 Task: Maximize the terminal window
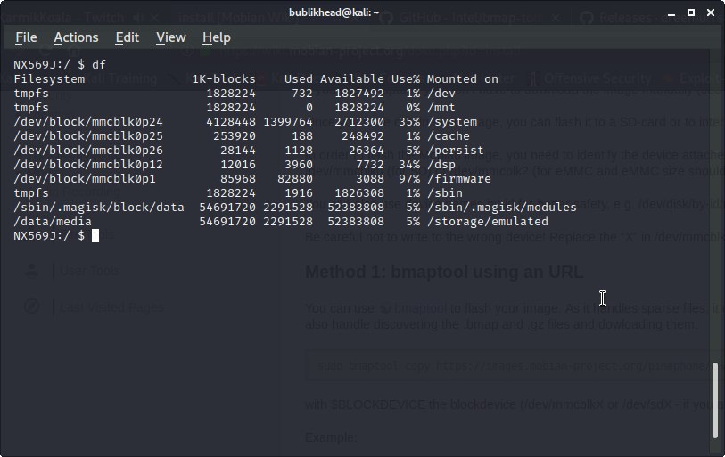(x=691, y=12)
